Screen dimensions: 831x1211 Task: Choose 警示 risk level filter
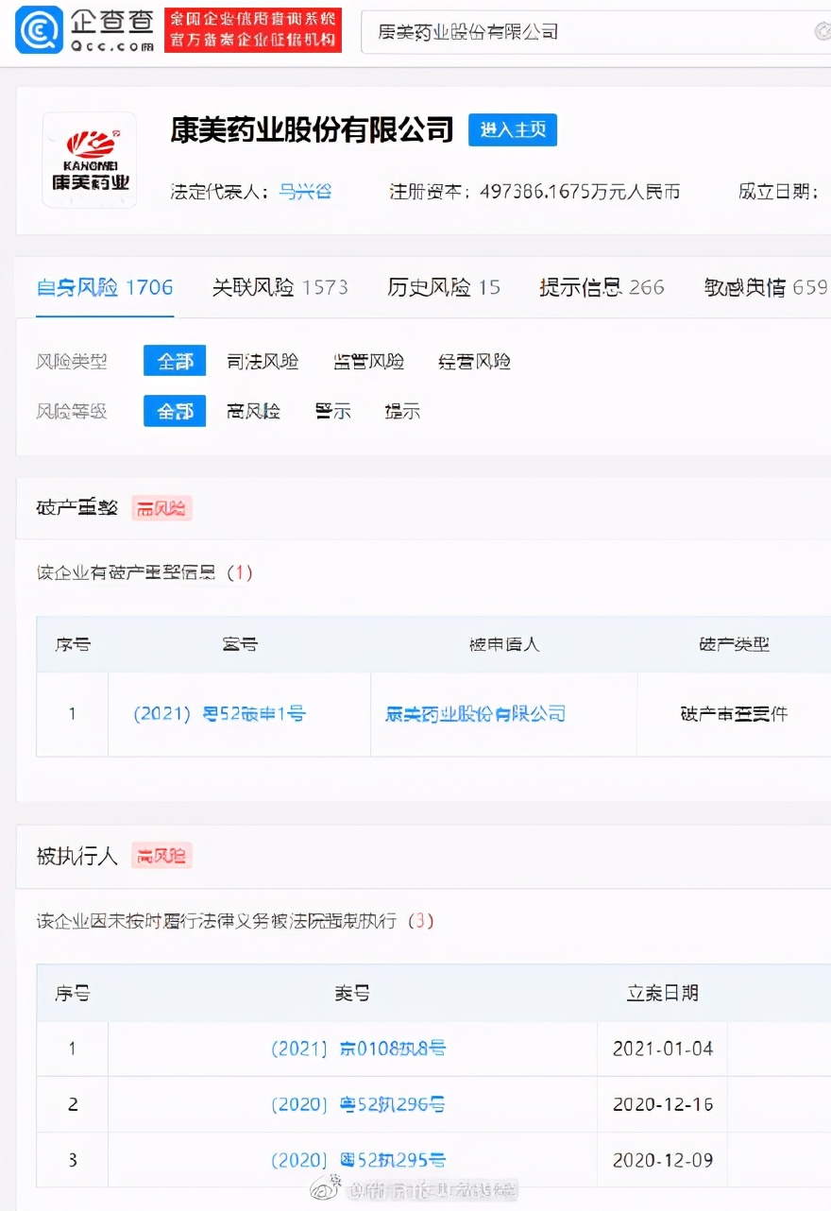332,411
